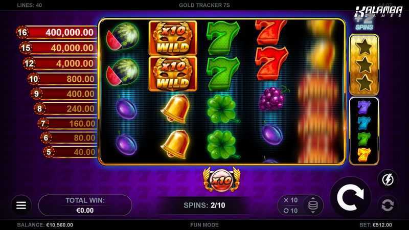Click the gold stars panel
The width and height of the screenshot is (409, 230).
tap(364, 65)
